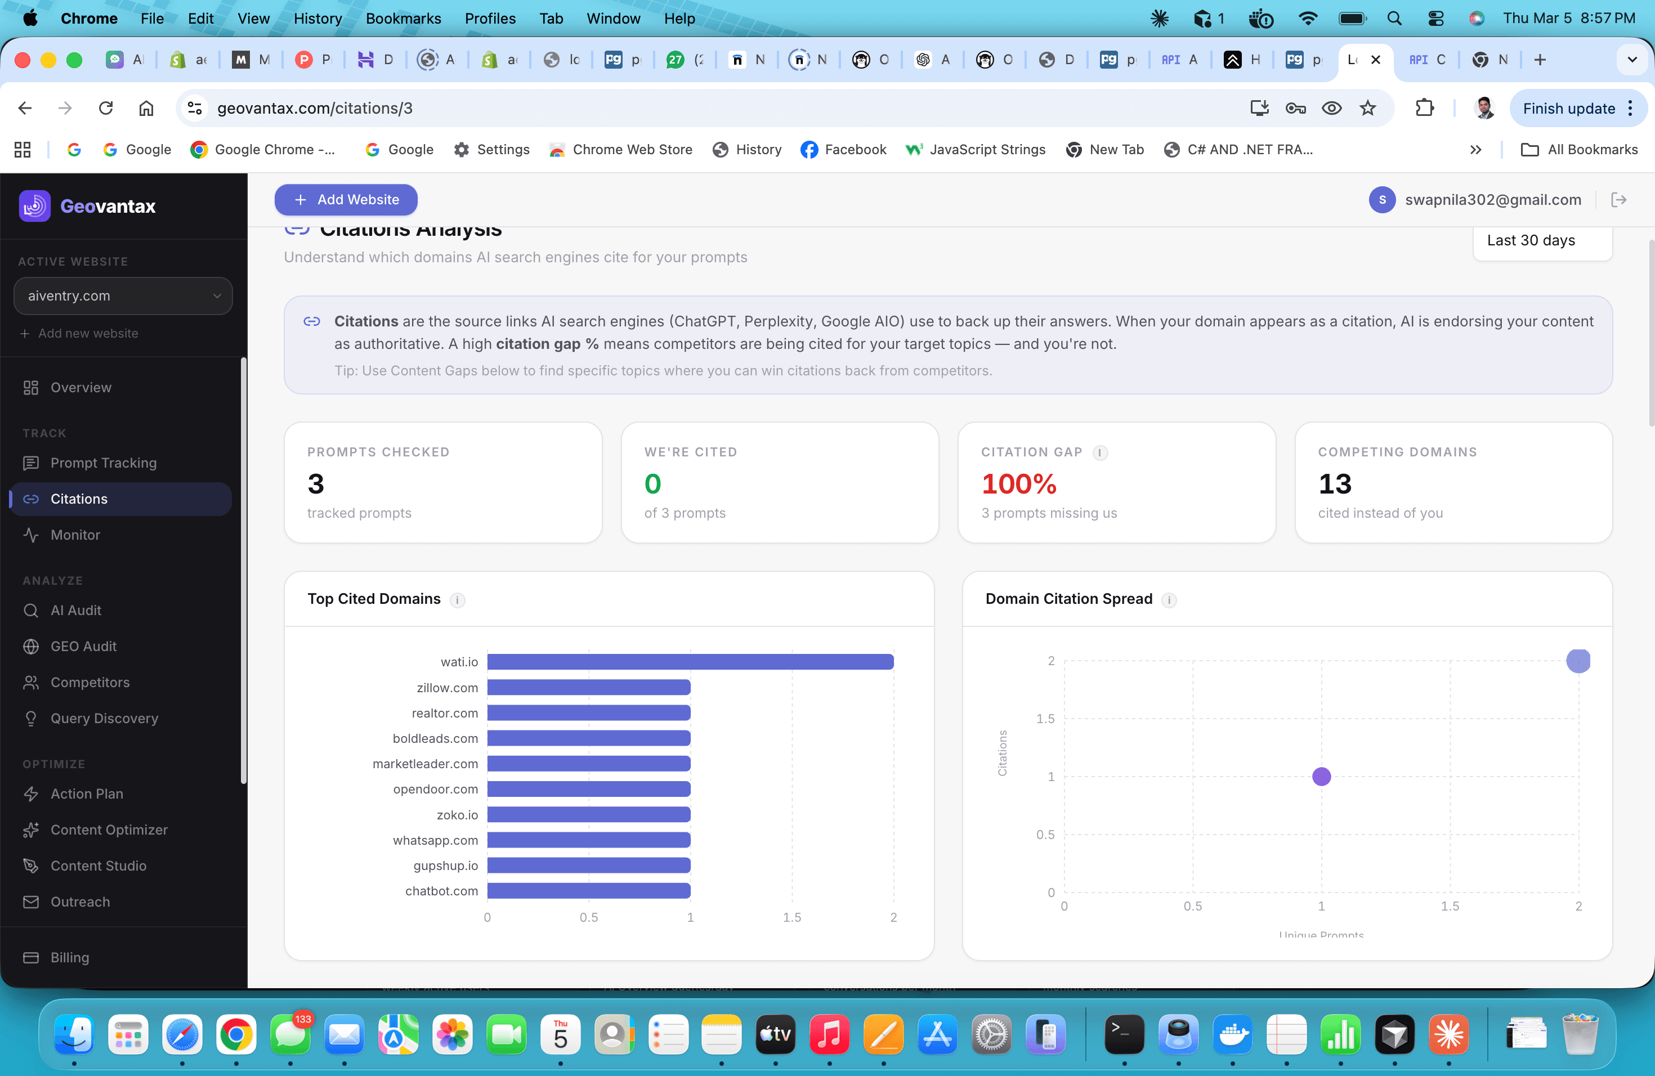Open Content Optimizer in the sidebar
This screenshot has height=1076, width=1655.
coord(109,830)
